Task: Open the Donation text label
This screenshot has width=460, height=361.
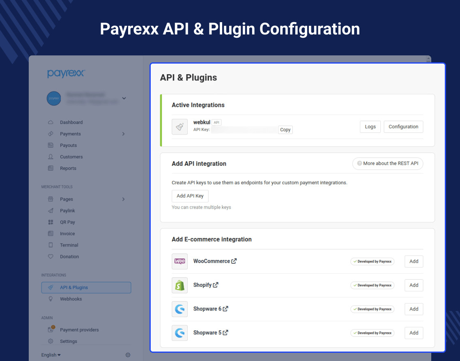Action: pyautogui.click(x=69, y=256)
